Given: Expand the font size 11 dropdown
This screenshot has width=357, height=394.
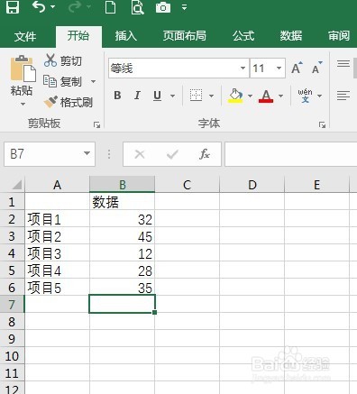Looking at the screenshot, I should click(279, 69).
